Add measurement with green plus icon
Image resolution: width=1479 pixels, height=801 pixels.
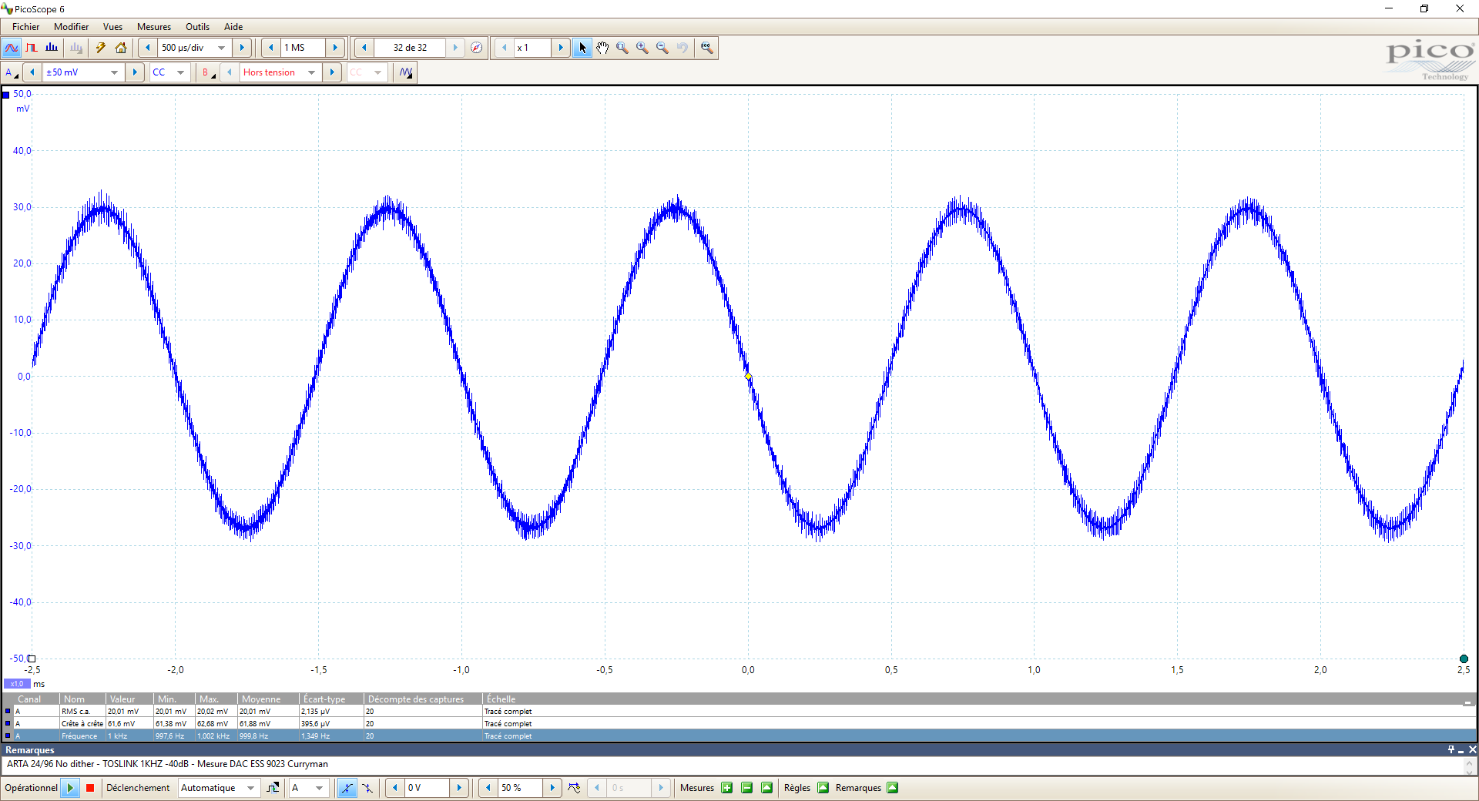[726, 788]
